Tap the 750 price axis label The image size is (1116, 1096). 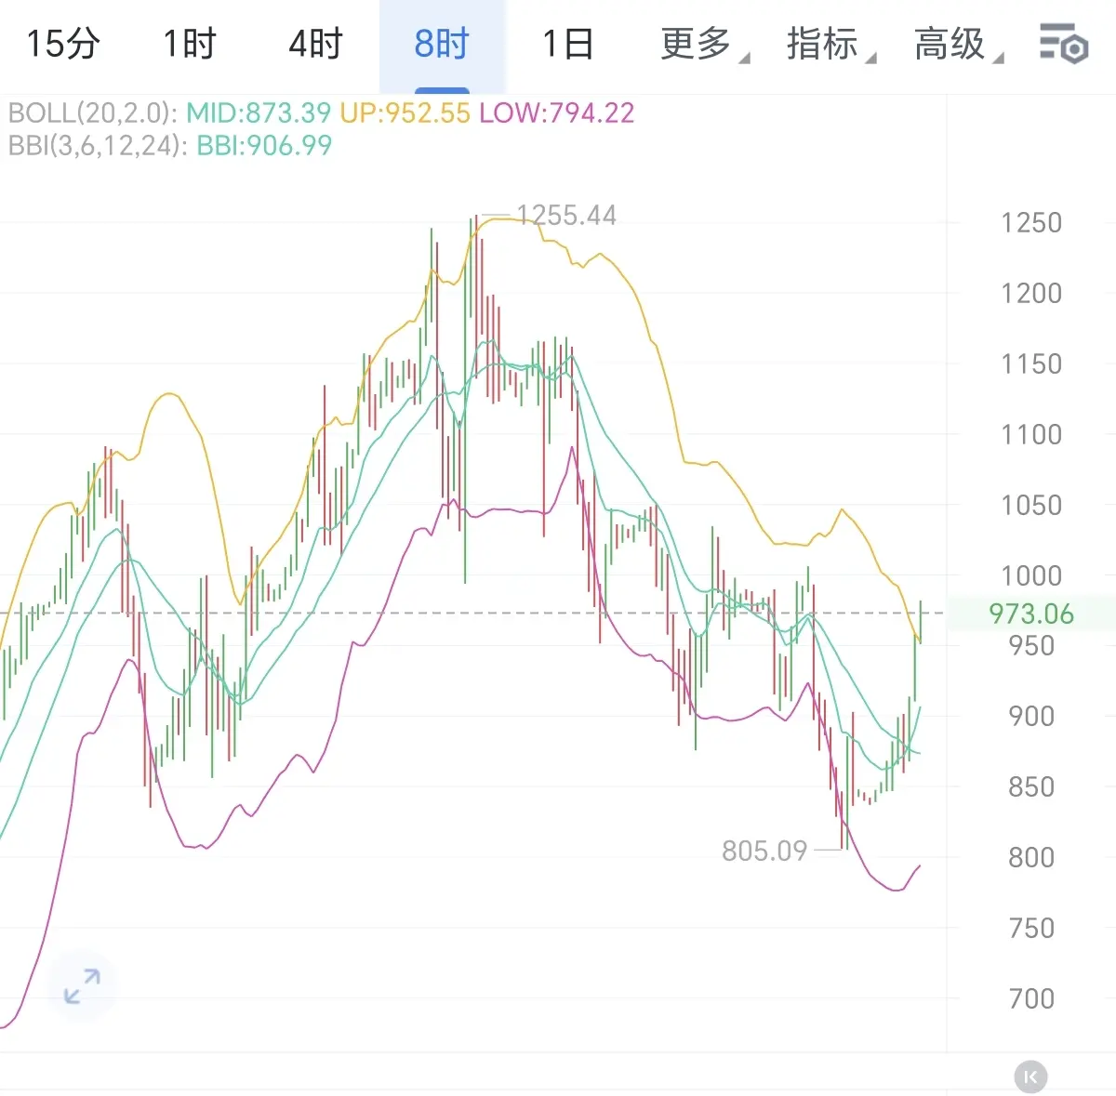1031,929
